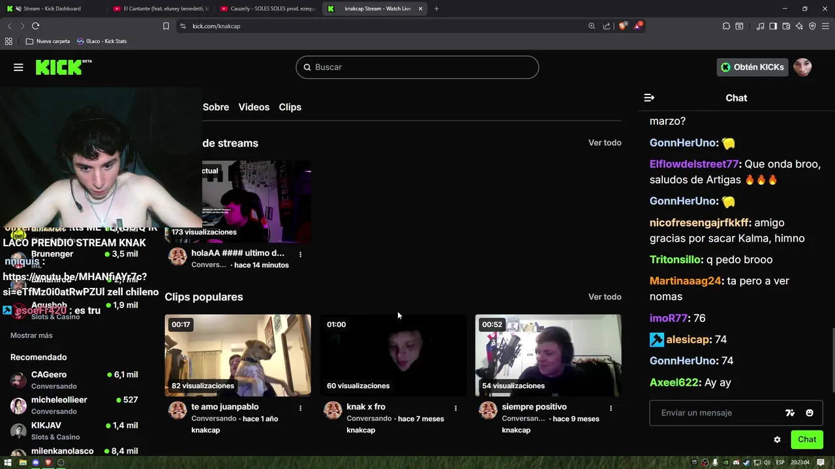Switch to the Videos tab
Viewport: 835px width, 469px height.
tap(254, 107)
